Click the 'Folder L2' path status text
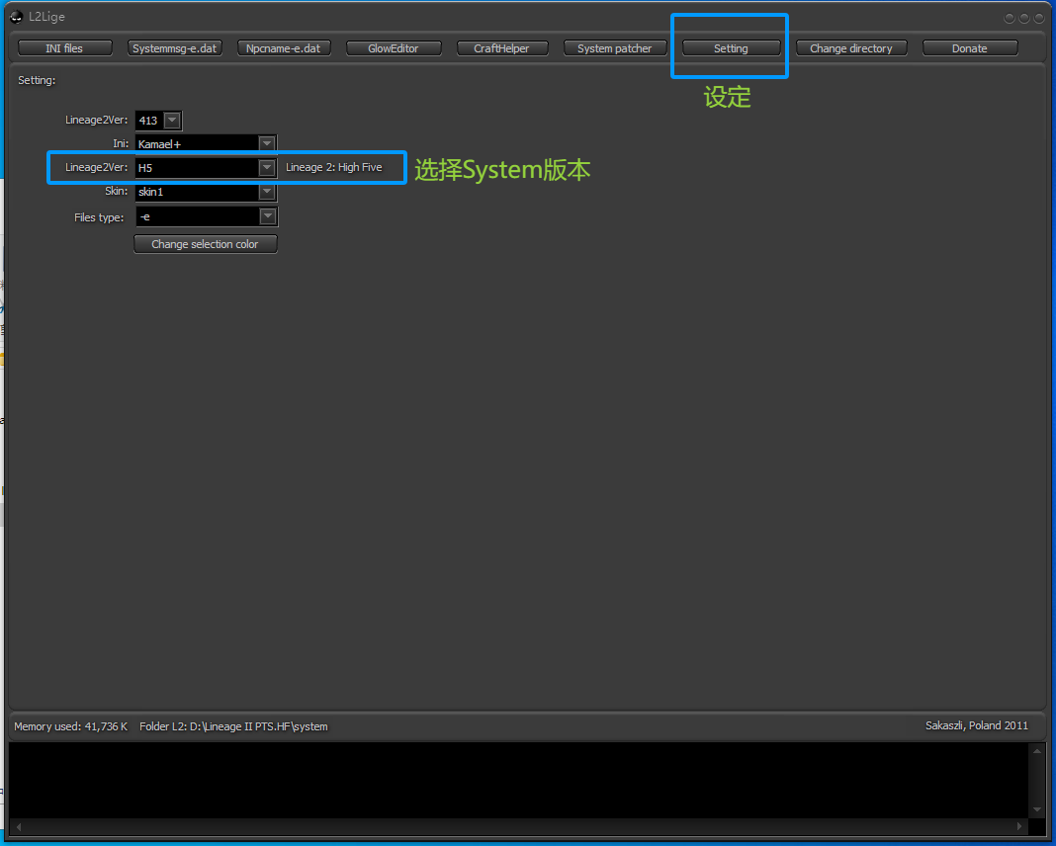Viewport: 1056px width, 846px height. [233, 726]
